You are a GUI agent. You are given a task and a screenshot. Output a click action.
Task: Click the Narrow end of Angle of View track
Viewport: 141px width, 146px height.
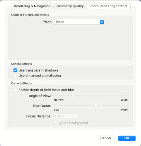tap(54, 95)
